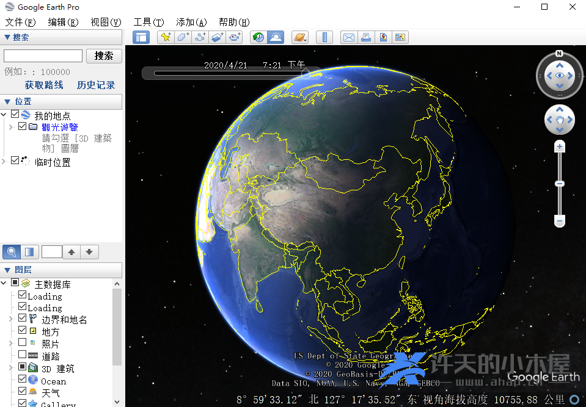Click the zoom out minus button
Screen dimensions: 586x407
[x=560, y=222]
